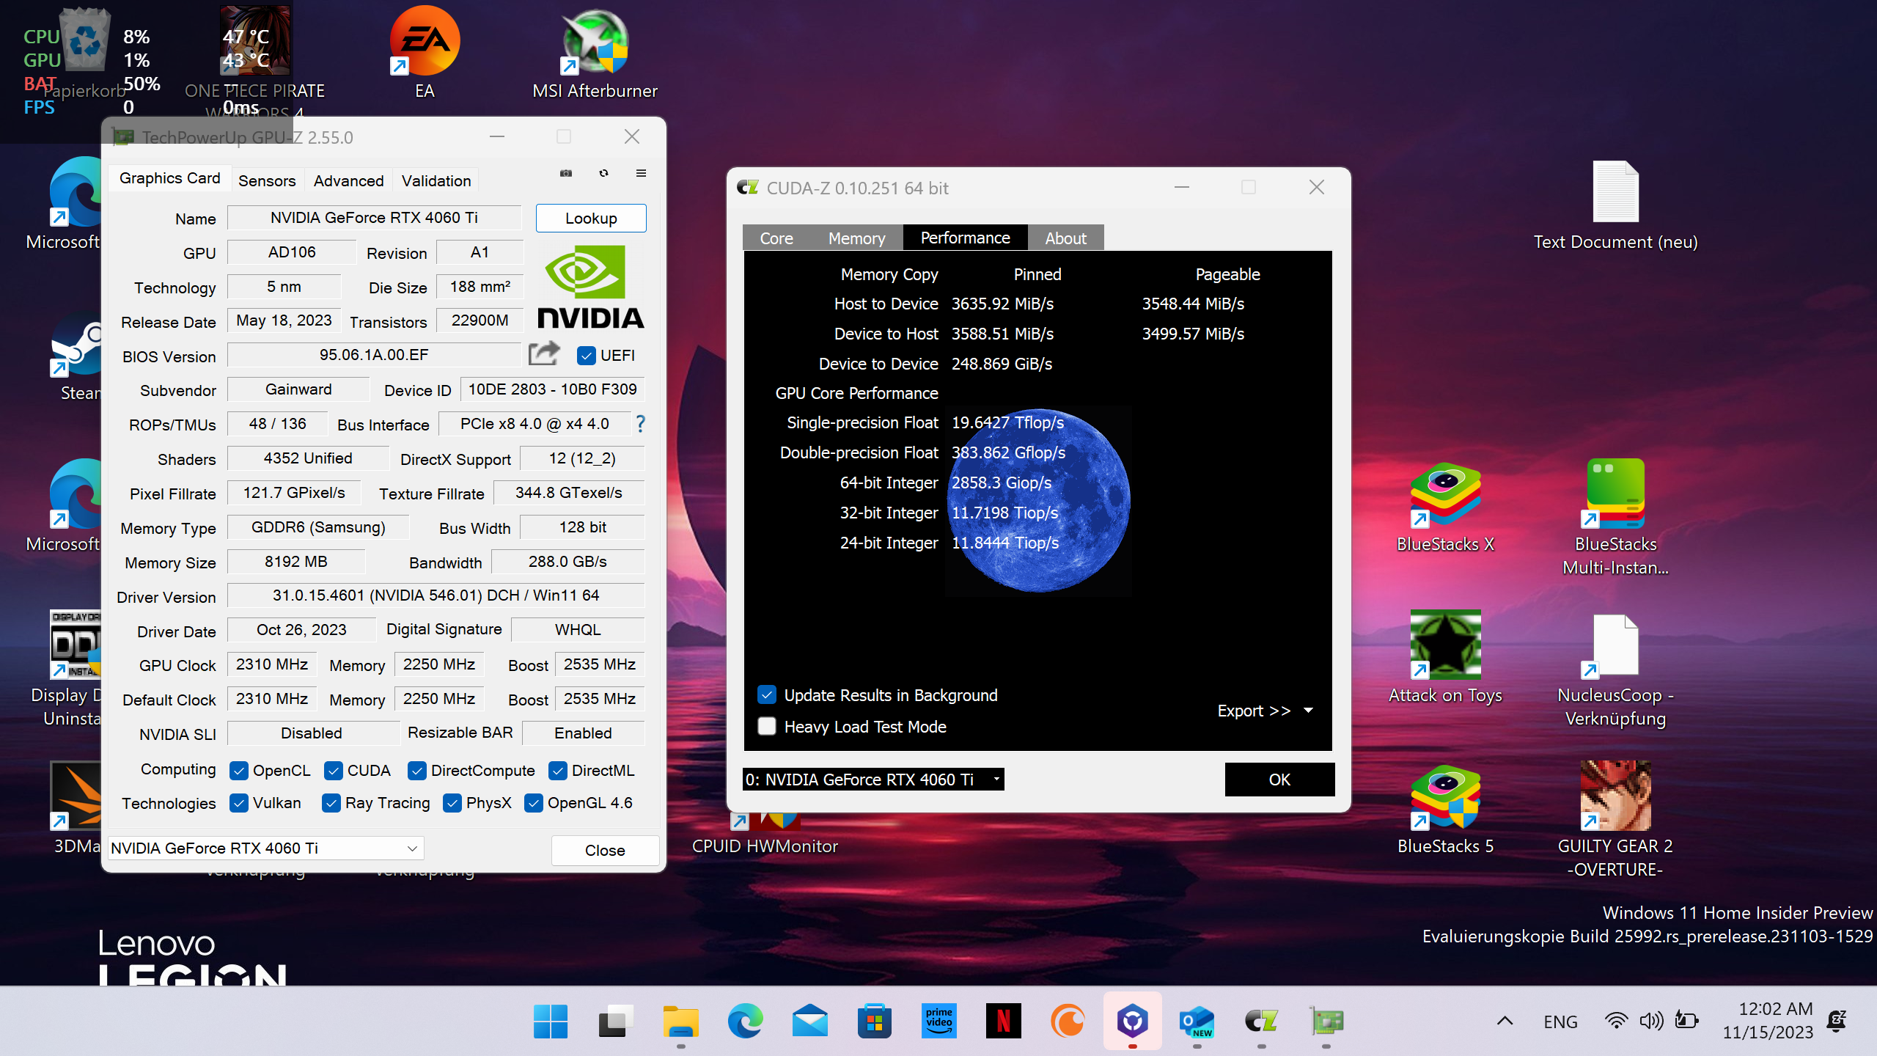1877x1056 pixels.
Task: Enable Heavy Load Test Mode
Action: 767,726
